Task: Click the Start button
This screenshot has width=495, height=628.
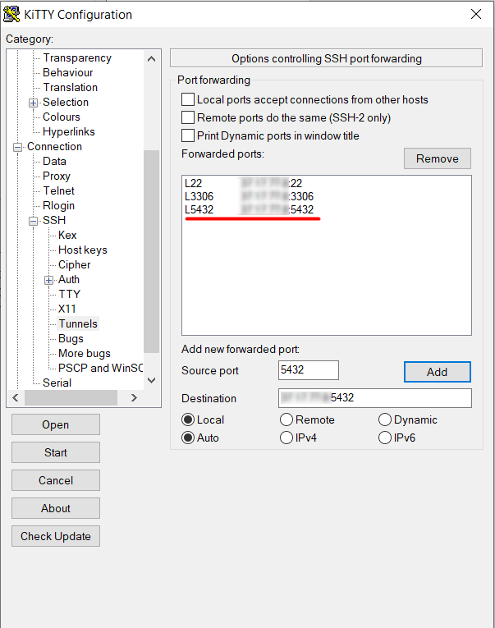Action: click(56, 452)
